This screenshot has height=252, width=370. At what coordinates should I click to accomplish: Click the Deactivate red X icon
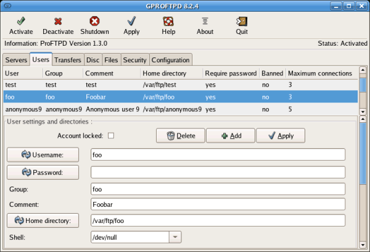coord(58,21)
